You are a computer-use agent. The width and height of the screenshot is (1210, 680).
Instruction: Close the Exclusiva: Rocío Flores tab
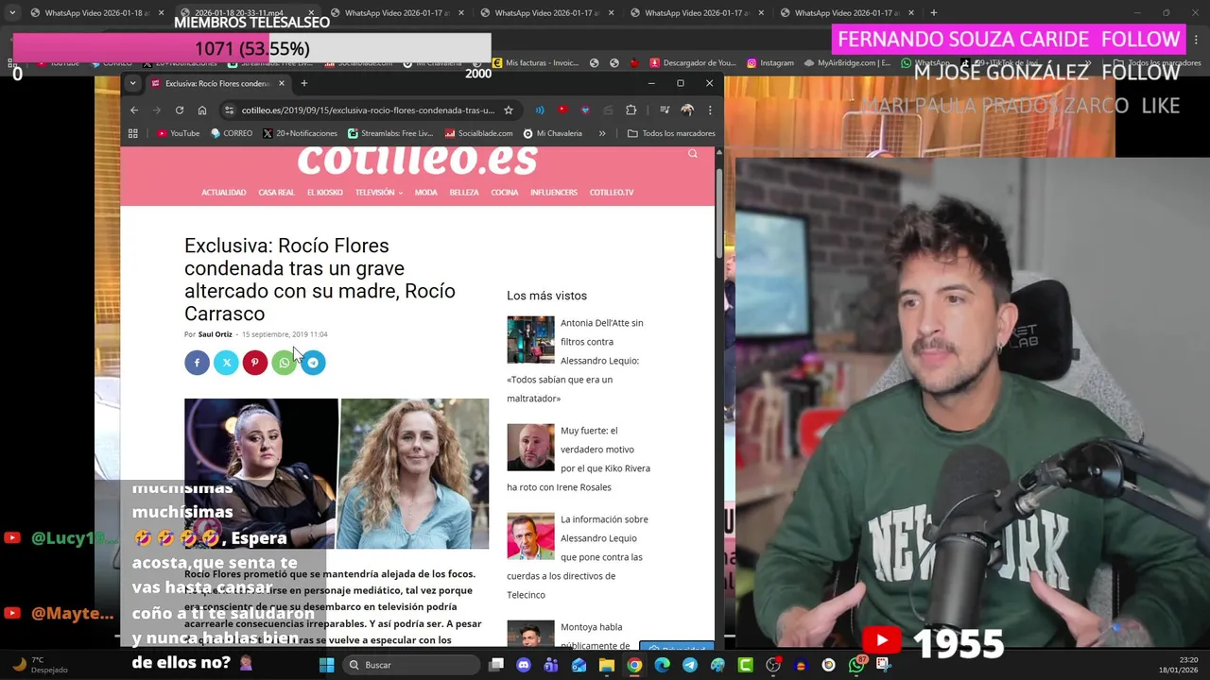tap(281, 83)
